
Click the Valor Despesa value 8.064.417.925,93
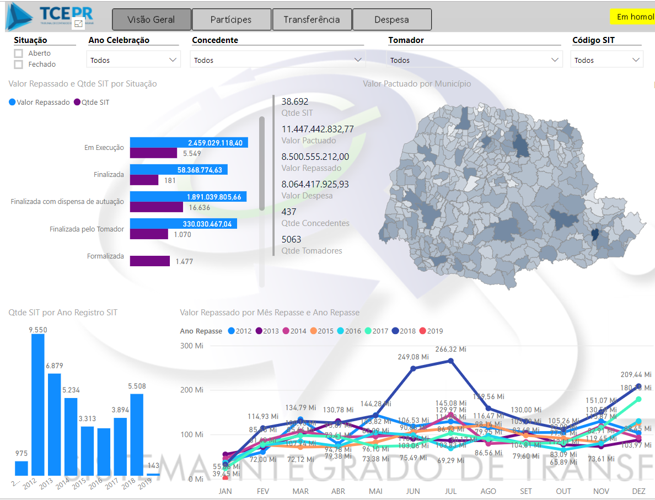[315, 184]
